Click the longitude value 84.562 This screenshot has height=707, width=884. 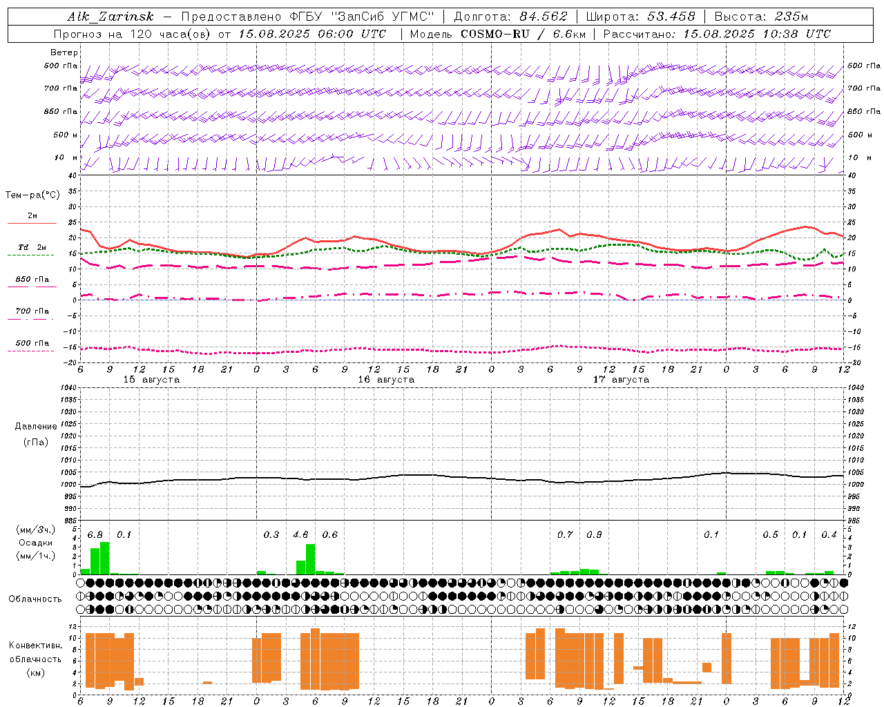544,17
